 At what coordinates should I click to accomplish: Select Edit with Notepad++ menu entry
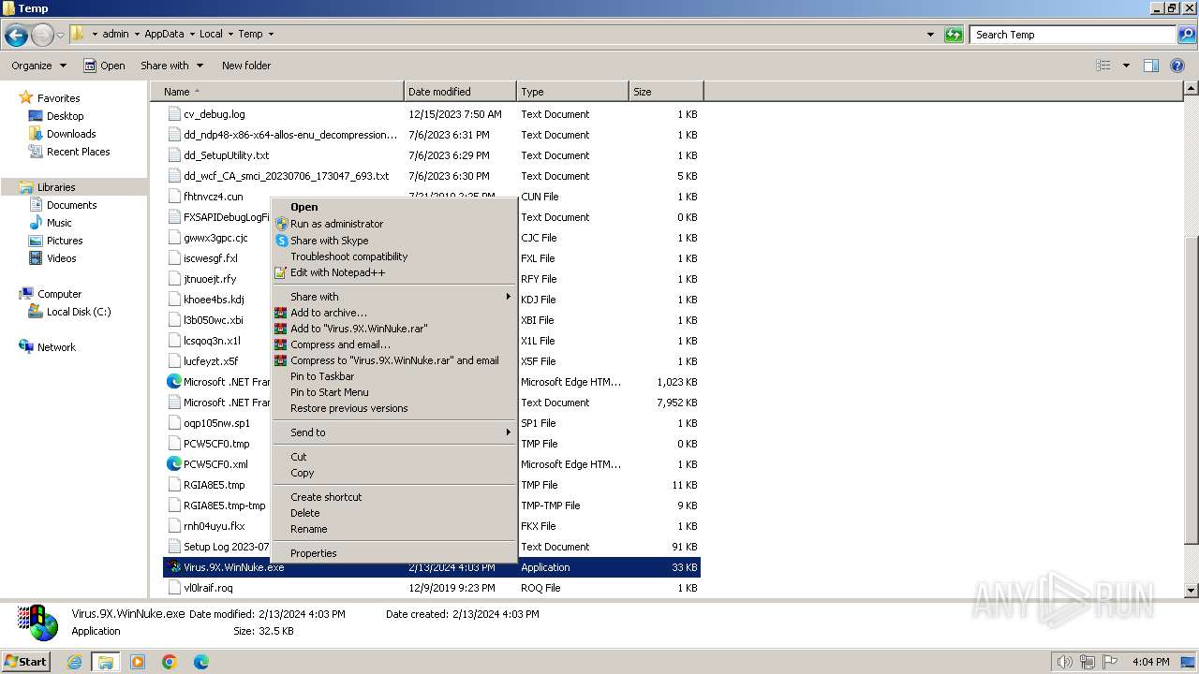click(x=394, y=272)
